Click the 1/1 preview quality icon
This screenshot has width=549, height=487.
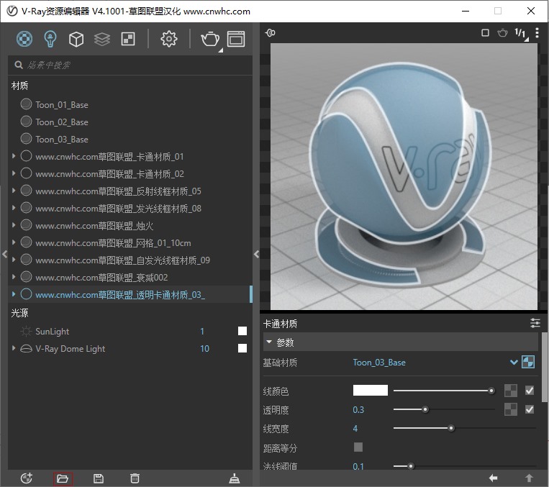[521, 34]
